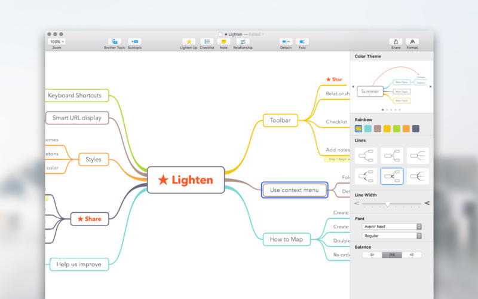Add a Brother Topic from toolbar
This screenshot has height=299, width=478.
click(x=115, y=41)
